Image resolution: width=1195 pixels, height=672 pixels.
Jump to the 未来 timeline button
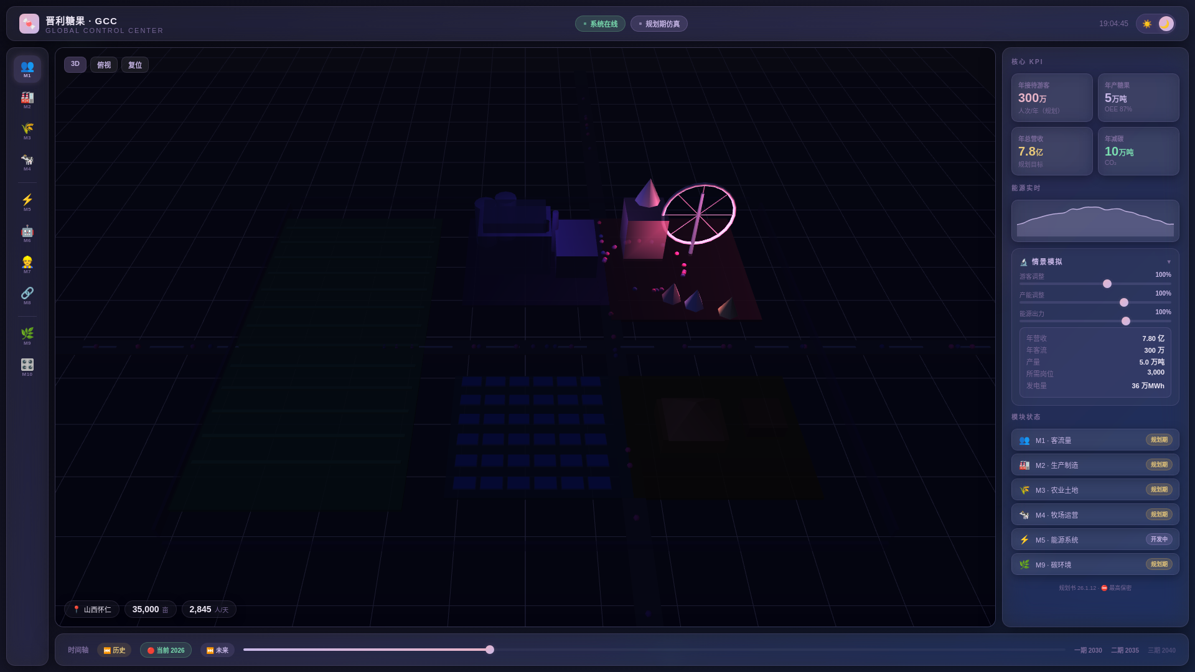pos(217,650)
